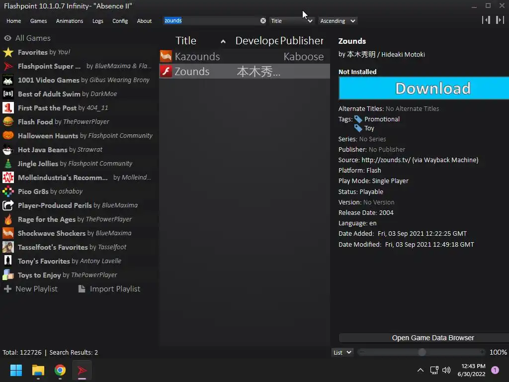The height and width of the screenshot is (382, 509).
Task: Click the Molleindustria's Recommendations red icon
Action: 8,178
